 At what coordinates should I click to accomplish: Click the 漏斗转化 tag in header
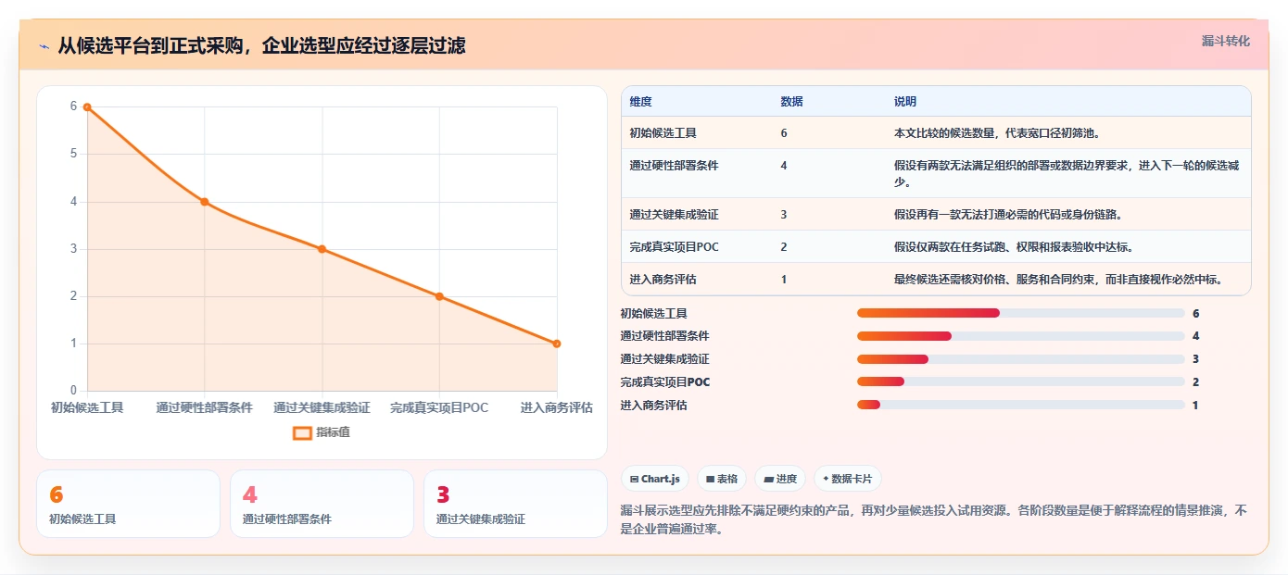point(1225,41)
